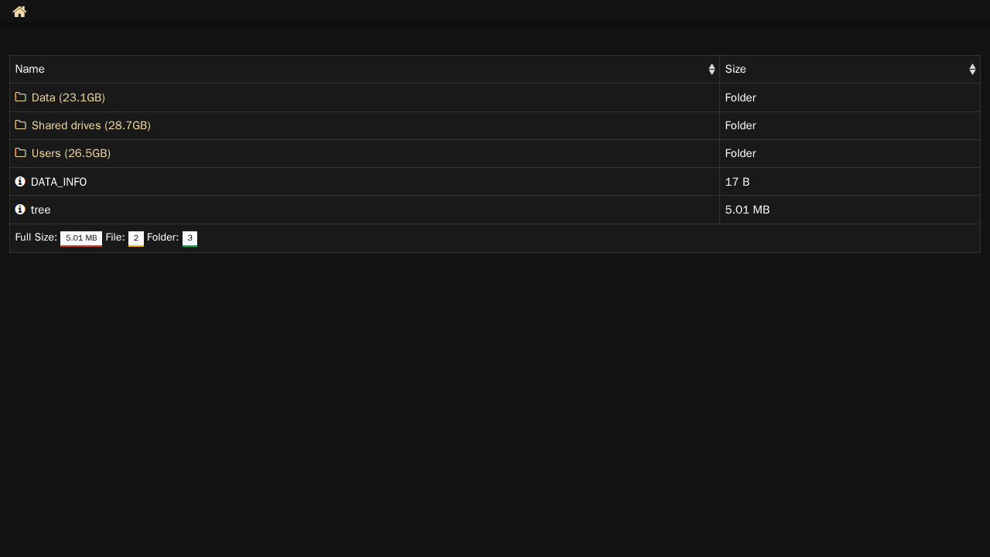990x557 pixels.
Task: Click the 5.01 MB full size badge
Action: point(81,238)
